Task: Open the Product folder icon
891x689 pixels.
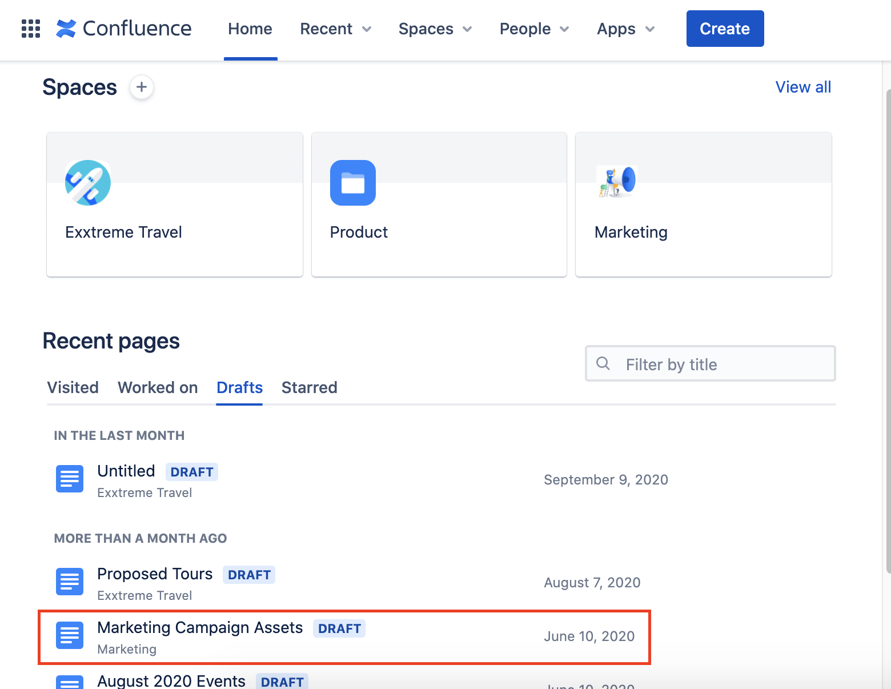Action: click(353, 183)
